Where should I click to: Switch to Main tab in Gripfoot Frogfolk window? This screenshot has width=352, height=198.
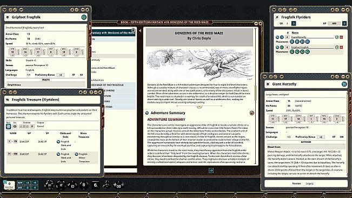coord(90,28)
